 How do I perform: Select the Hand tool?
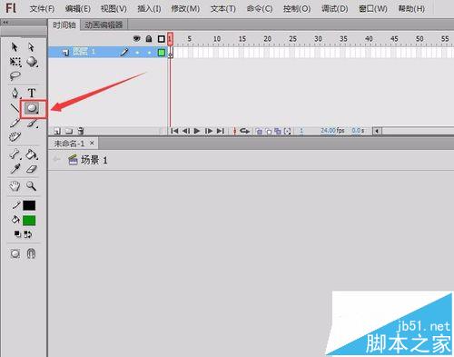[x=15, y=186]
